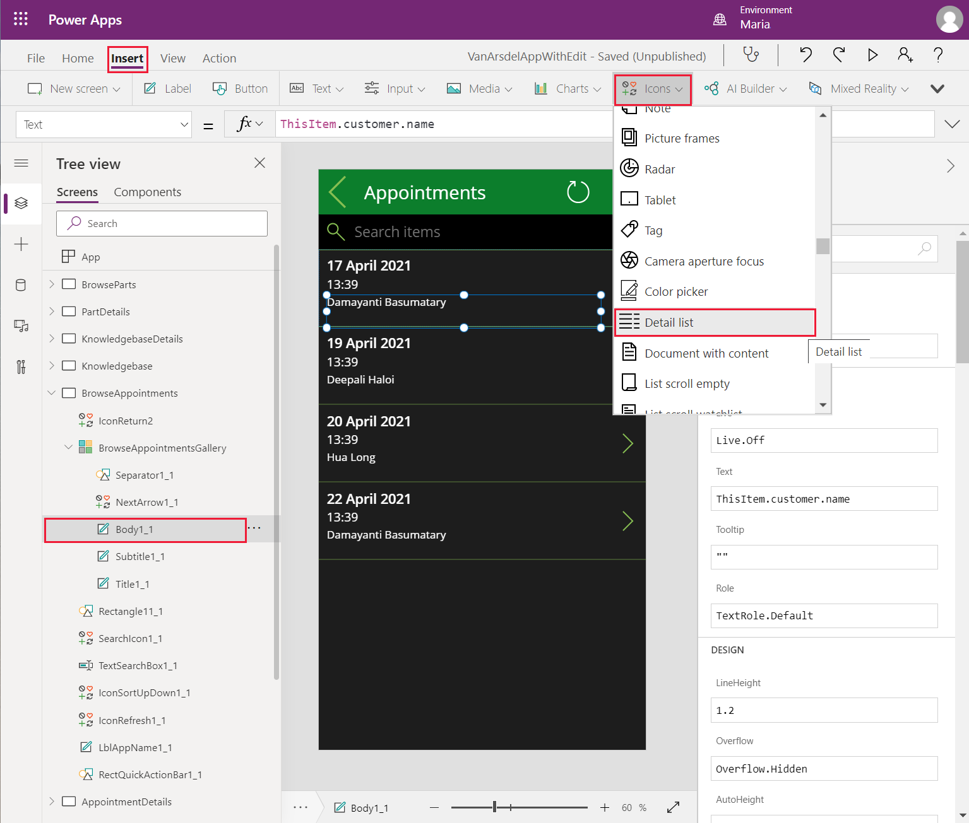This screenshot has height=823, width=969.
Task: Open the Power Apps app launcher waffle
Action: click(21, 19)
